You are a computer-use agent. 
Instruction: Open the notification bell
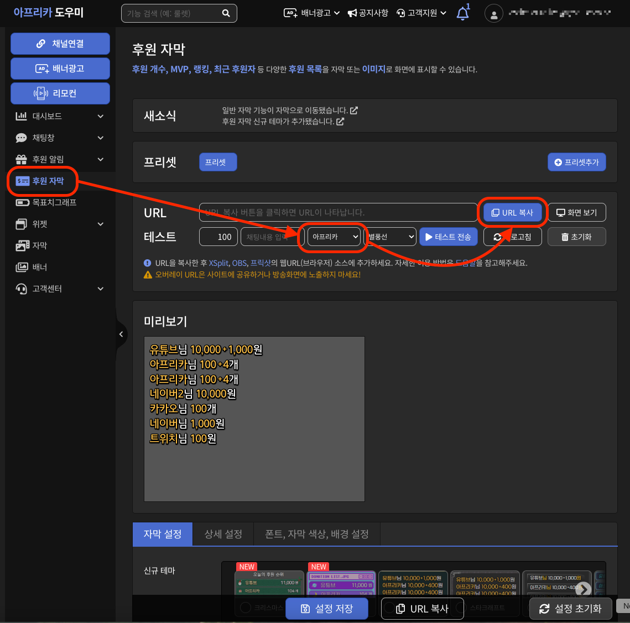point(463,13)
